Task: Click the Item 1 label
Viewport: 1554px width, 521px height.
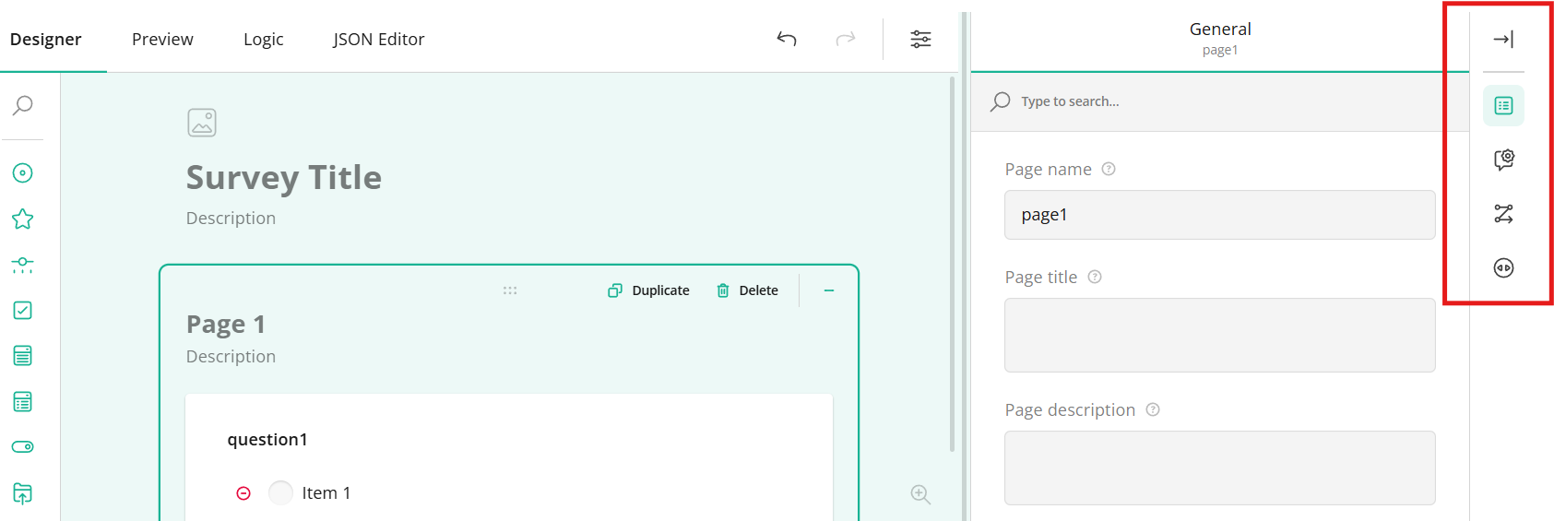Action: click(x=326, y=493)
